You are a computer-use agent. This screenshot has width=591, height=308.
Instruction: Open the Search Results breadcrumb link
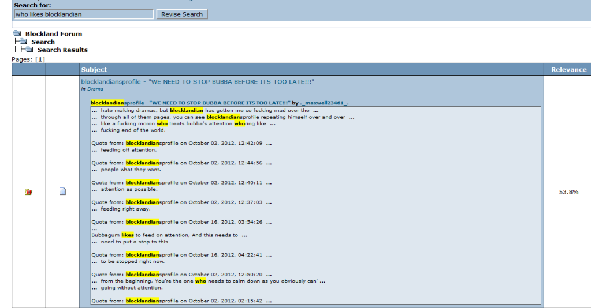pyautogui.click(x=62, y=50)
